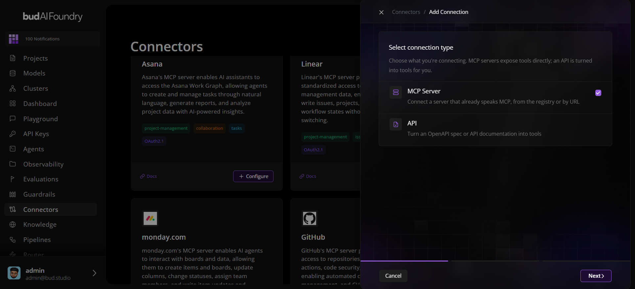Viewport: 635px width, 289px height.
Task: Click the Playground chat icon
Action: coord(13,119)
